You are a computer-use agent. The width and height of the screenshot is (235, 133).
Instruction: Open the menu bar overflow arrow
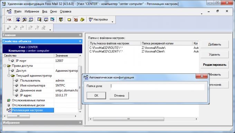coord(201,14)
